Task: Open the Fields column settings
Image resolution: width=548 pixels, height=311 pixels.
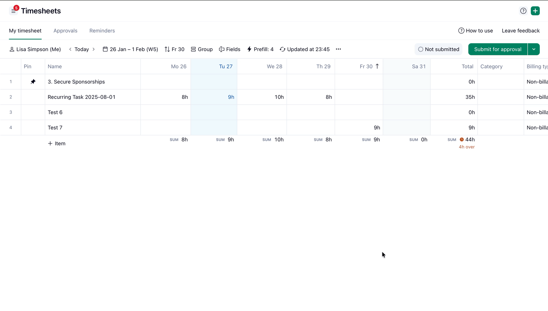Action: 230,49
